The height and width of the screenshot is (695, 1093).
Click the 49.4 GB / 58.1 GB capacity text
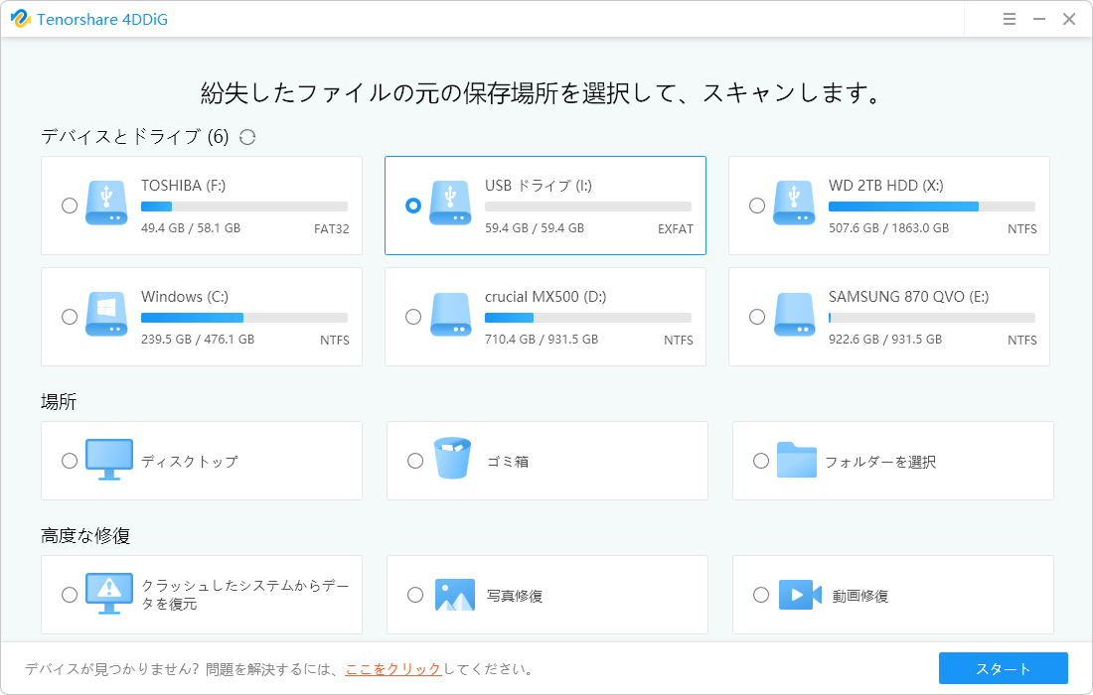pos(191,227)
